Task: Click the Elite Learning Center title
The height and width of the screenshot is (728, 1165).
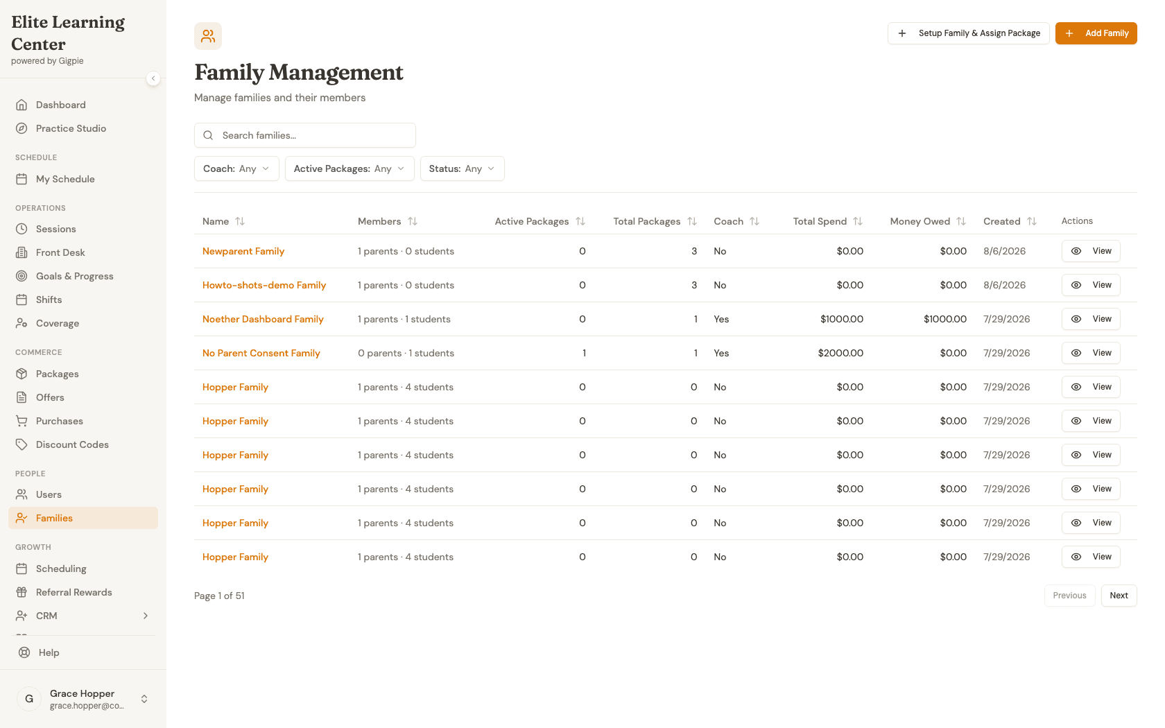Action: click(x=68, y=33)
